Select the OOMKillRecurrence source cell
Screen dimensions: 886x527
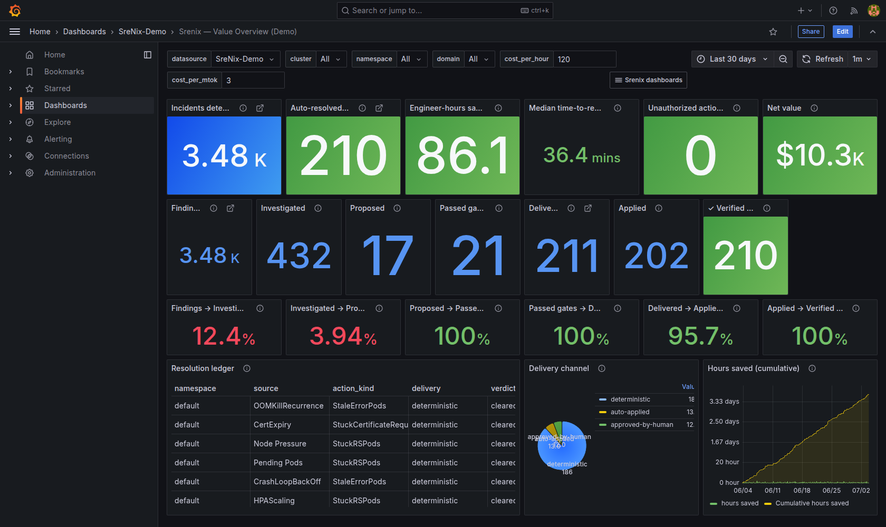(288, 406)
